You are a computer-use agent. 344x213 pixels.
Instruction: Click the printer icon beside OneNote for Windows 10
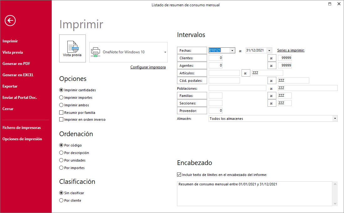point(96,52)
